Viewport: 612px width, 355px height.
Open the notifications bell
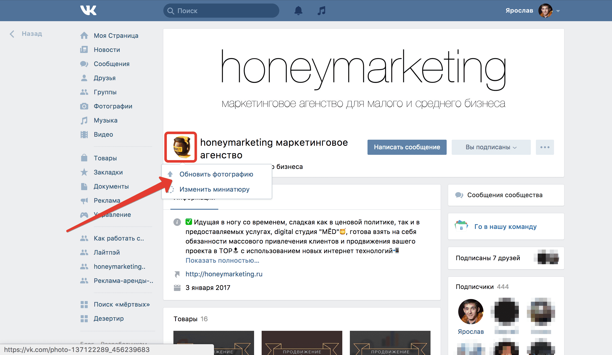pos(298,11)
